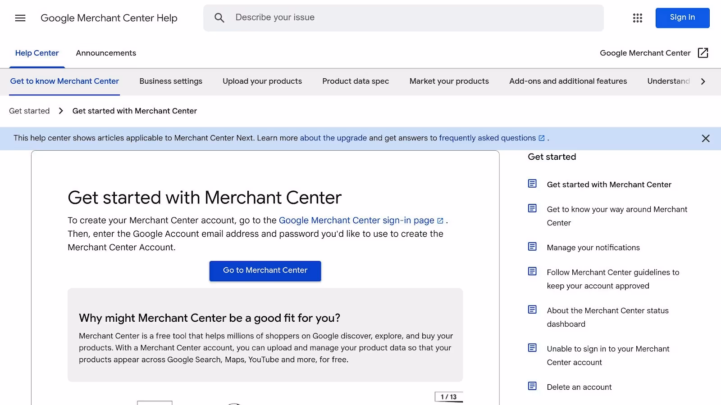
Task: Open the Product data spec tab
Action: [356, 81]
